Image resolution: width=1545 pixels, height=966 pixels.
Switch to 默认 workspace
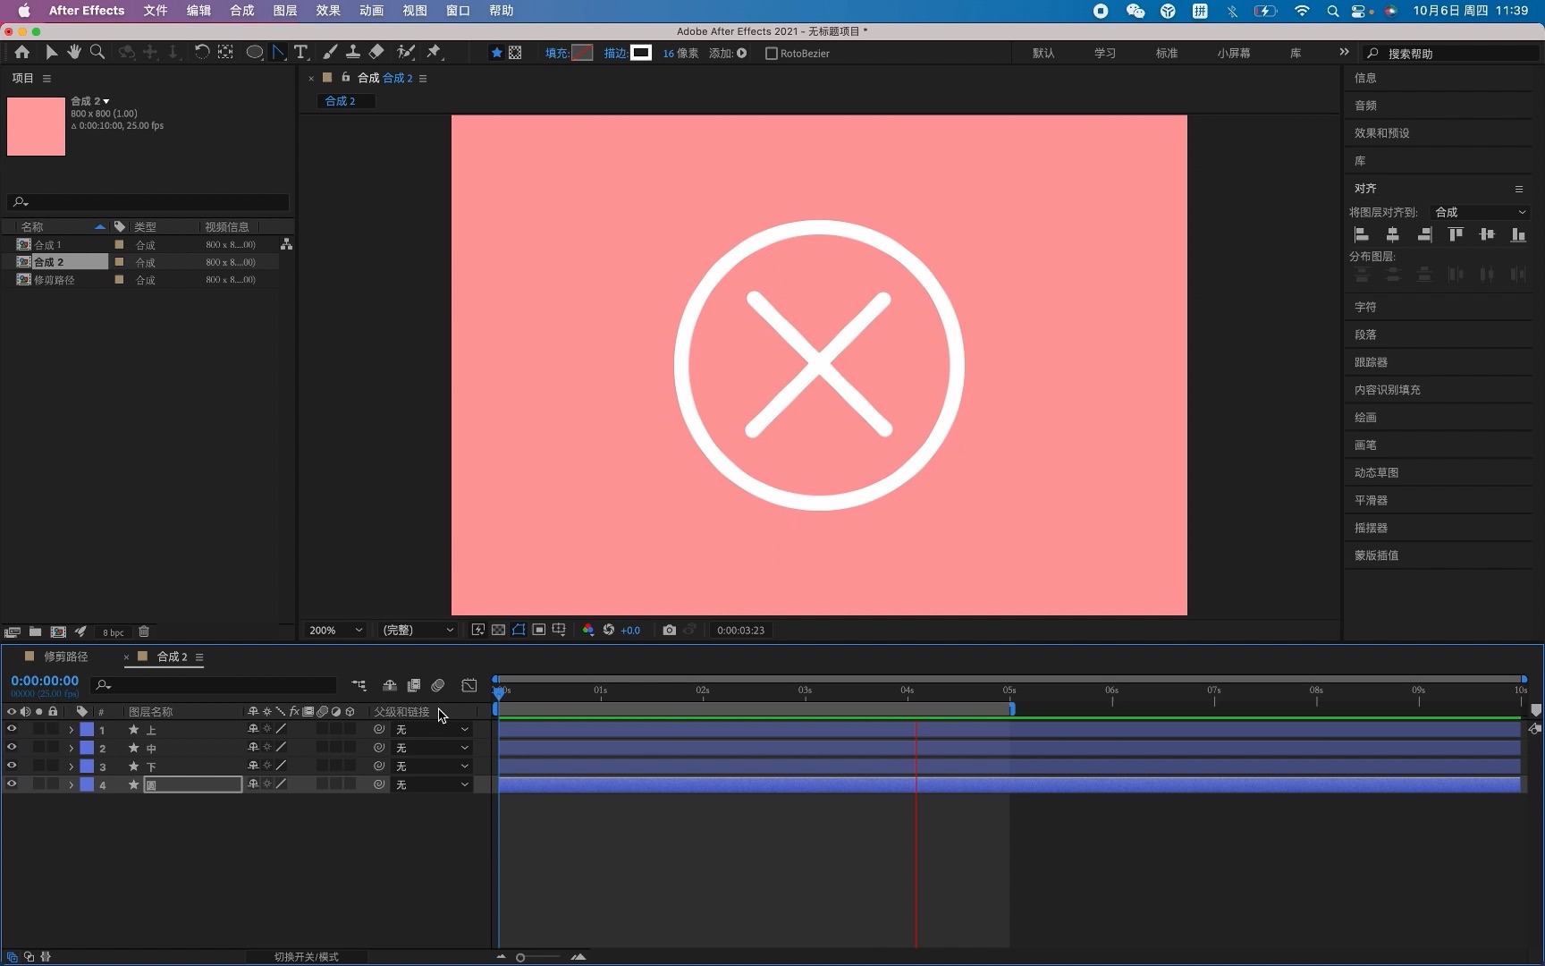(1043, 54)
